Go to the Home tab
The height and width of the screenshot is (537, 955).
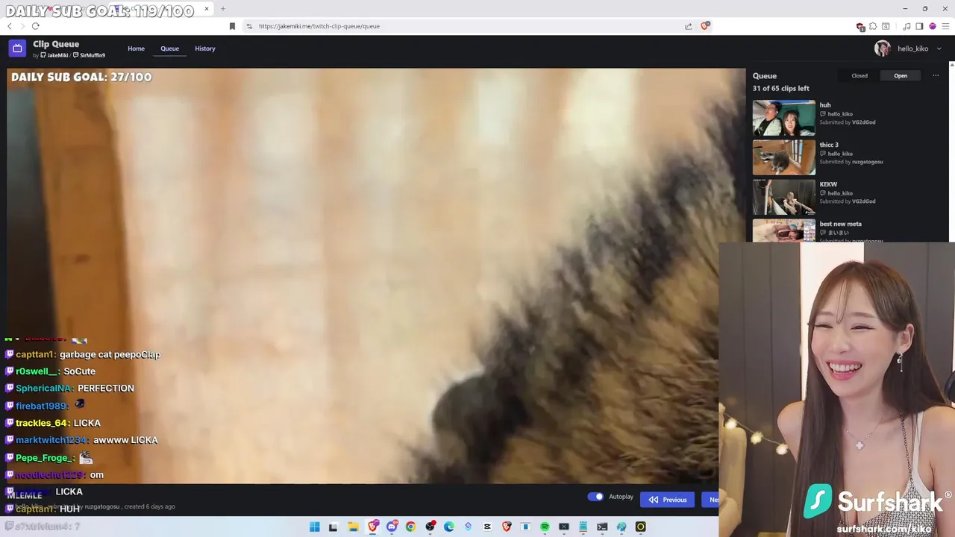[136, 48]
